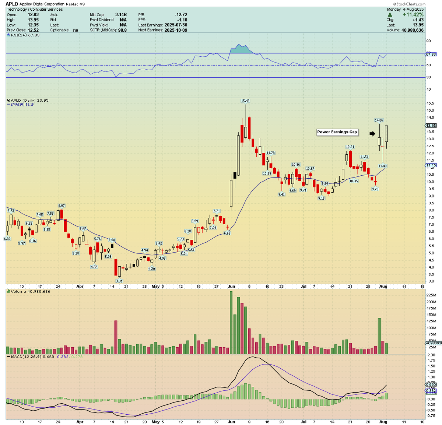Click the Low value 12.35

[x=33, y=25]
